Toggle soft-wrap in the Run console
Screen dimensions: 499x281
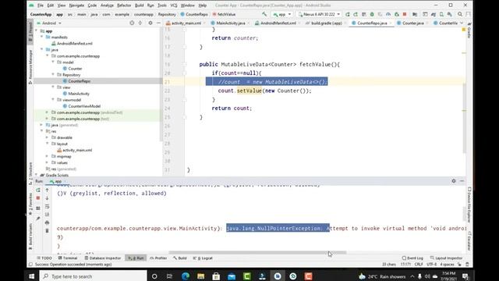click(47, 206)
